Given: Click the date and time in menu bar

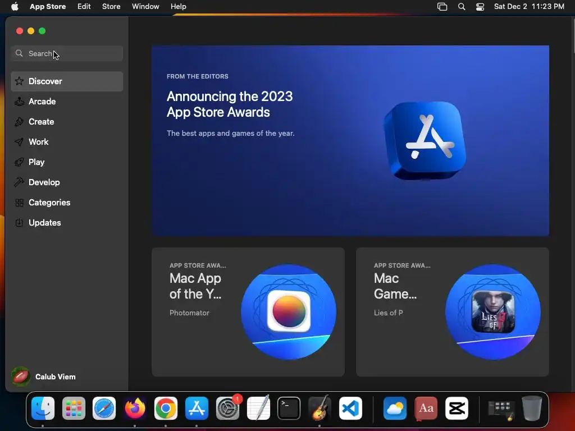Looking at the screenshot, I should (529, 6).
